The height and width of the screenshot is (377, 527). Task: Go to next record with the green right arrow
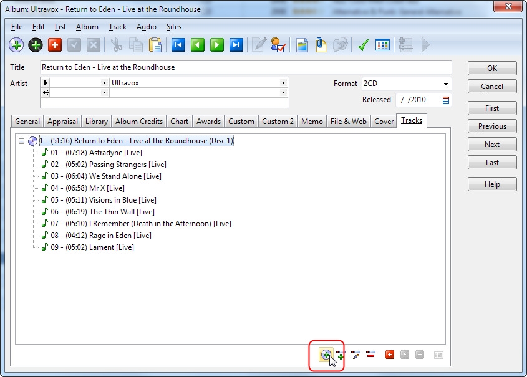pos(217,45)
